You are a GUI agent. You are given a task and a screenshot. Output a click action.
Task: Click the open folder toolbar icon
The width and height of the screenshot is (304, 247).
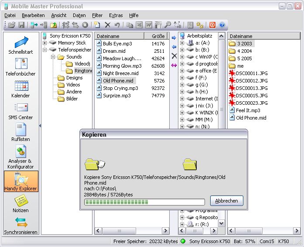pos(11,25)
